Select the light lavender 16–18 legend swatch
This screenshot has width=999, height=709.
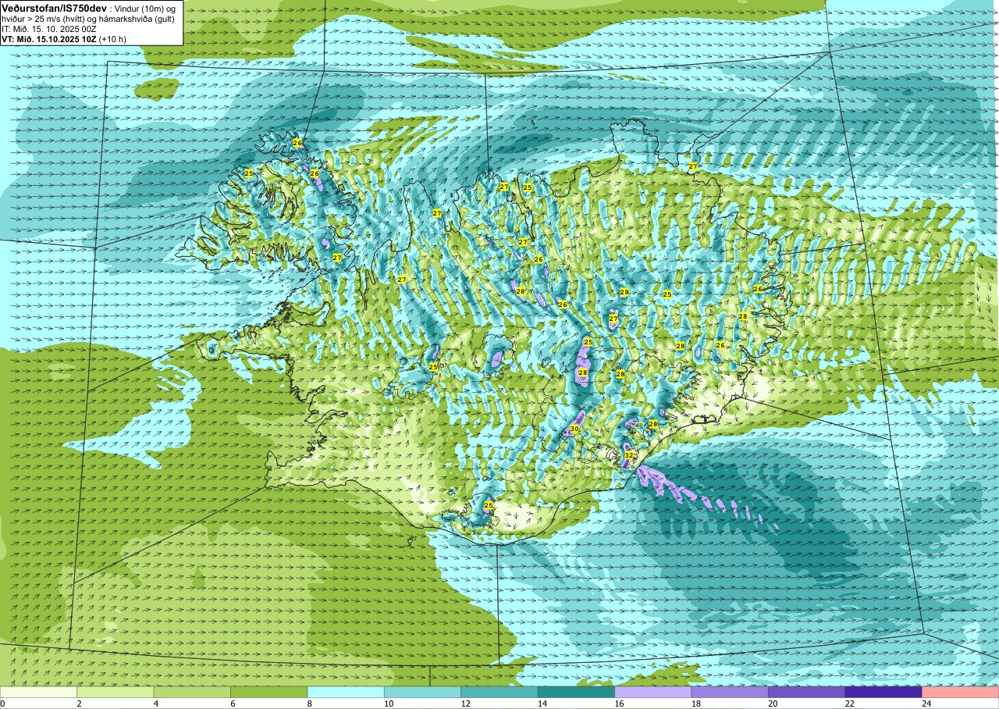point(653,693)
